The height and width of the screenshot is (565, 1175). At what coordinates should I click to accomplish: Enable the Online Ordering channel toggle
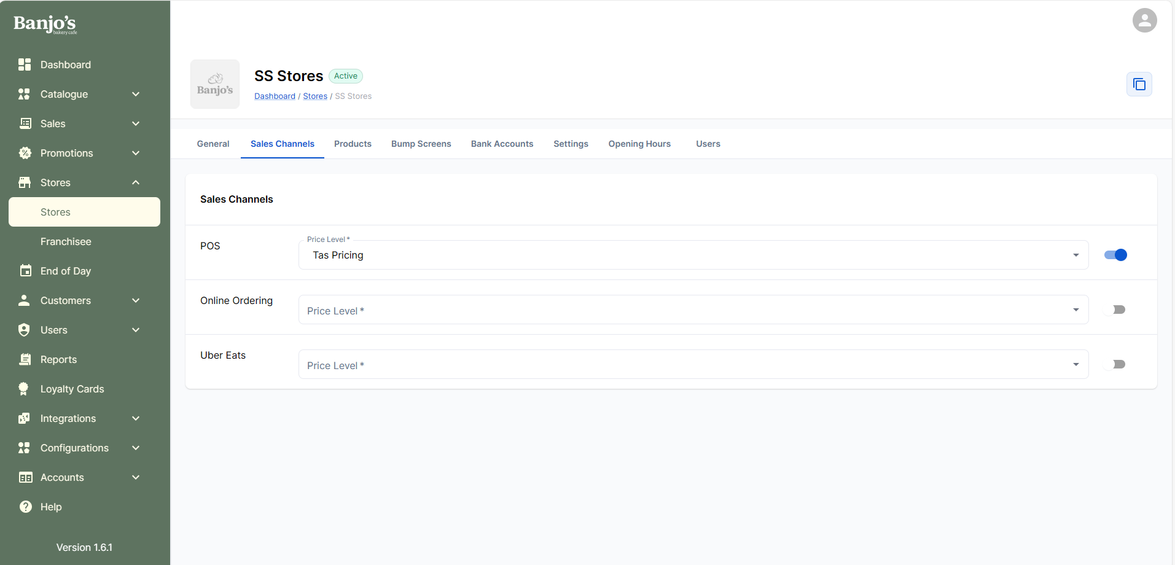coord(1115,310)
